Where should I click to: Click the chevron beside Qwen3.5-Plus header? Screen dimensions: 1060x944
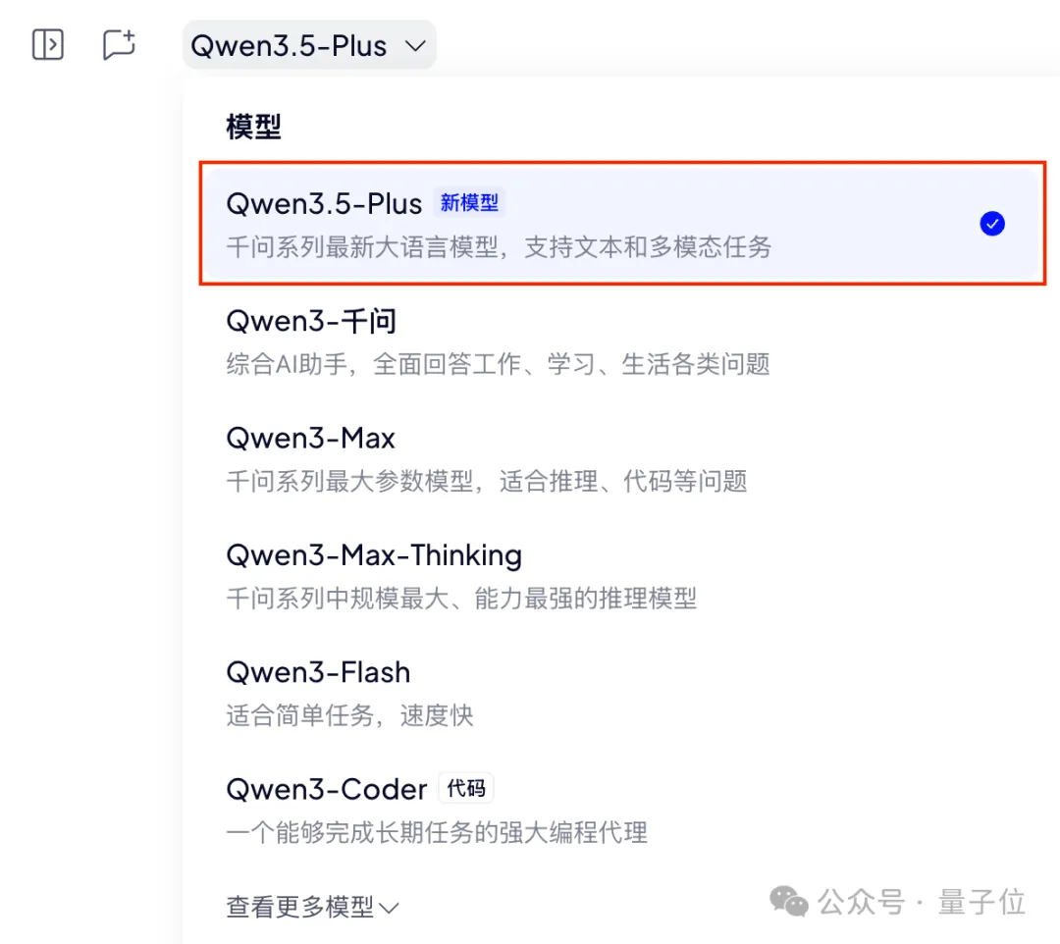tap(415, 46)
